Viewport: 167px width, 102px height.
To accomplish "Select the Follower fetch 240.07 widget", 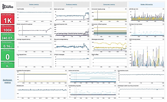I will pyautogui.click(x=8, y=37).
